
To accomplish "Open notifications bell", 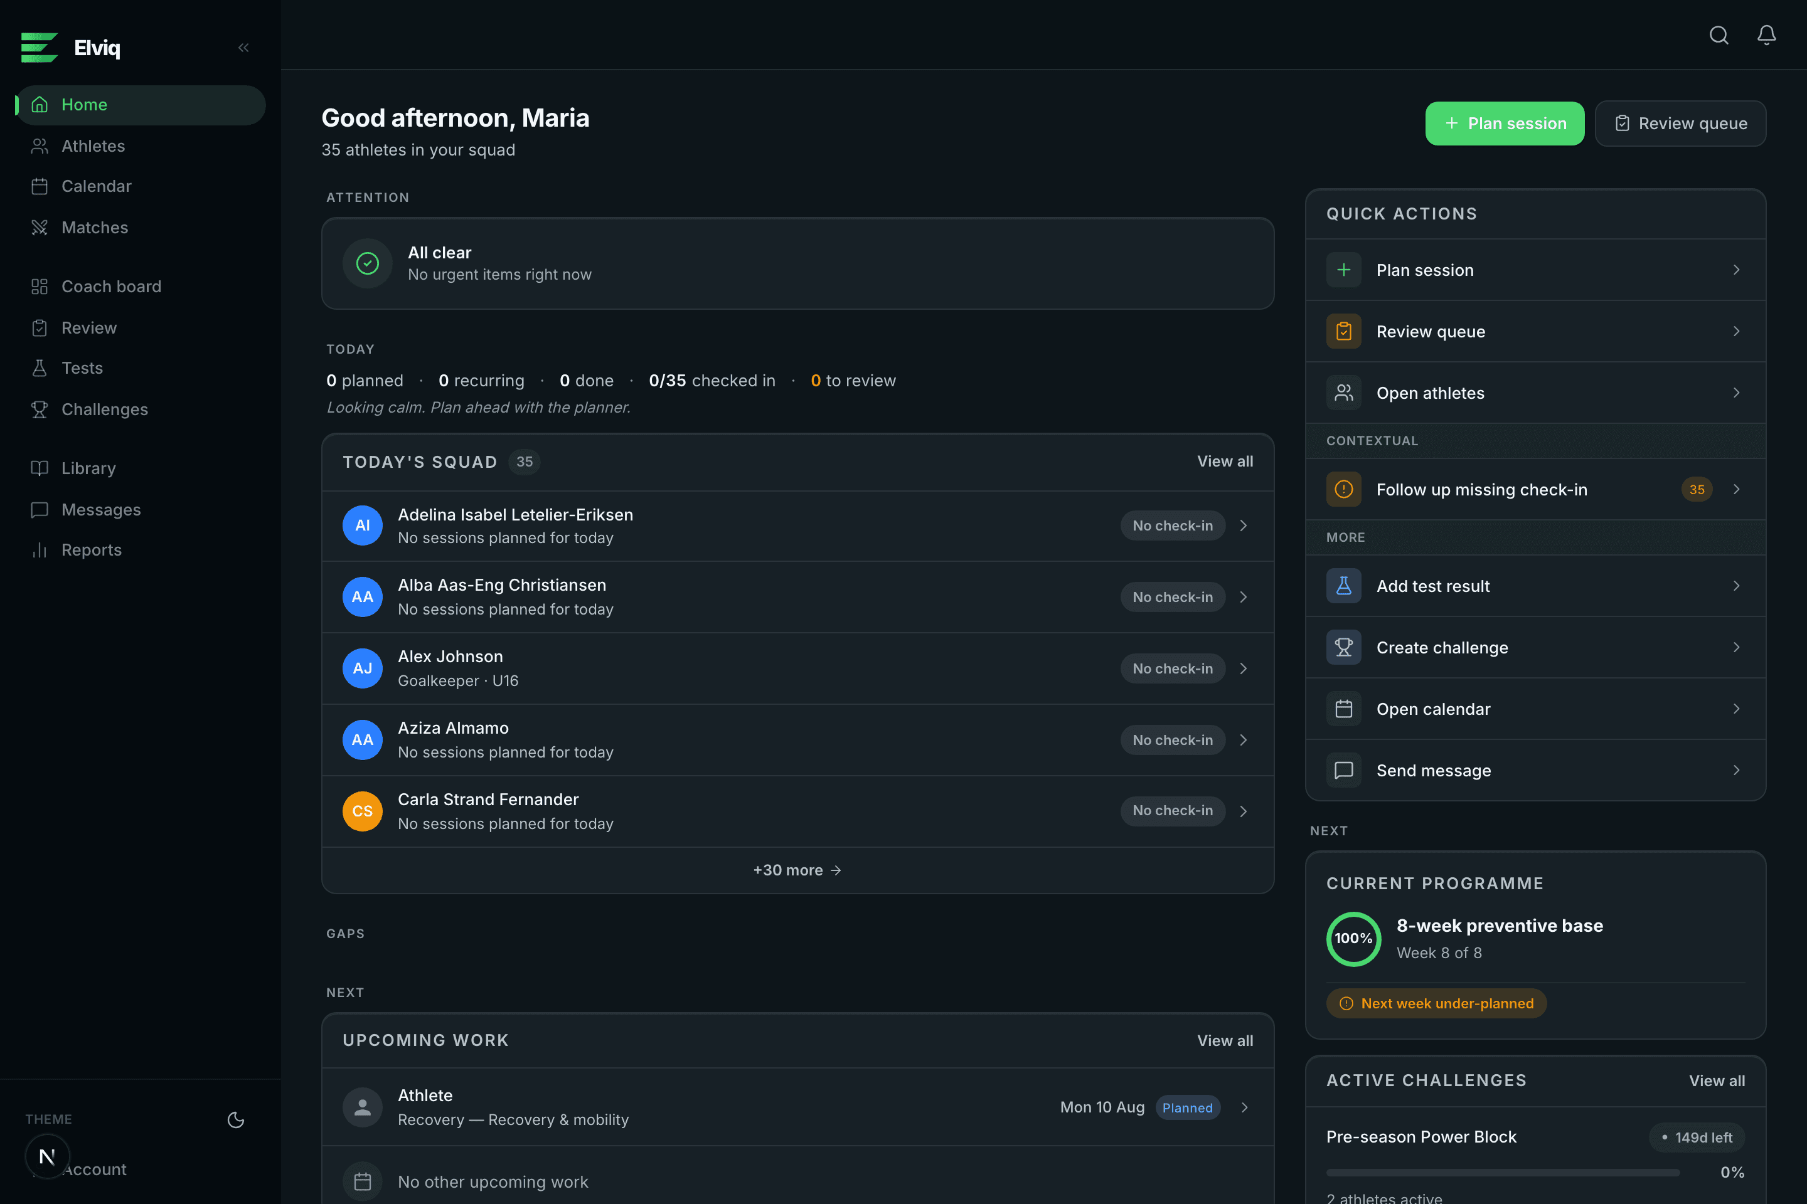I will (1766, 35).
